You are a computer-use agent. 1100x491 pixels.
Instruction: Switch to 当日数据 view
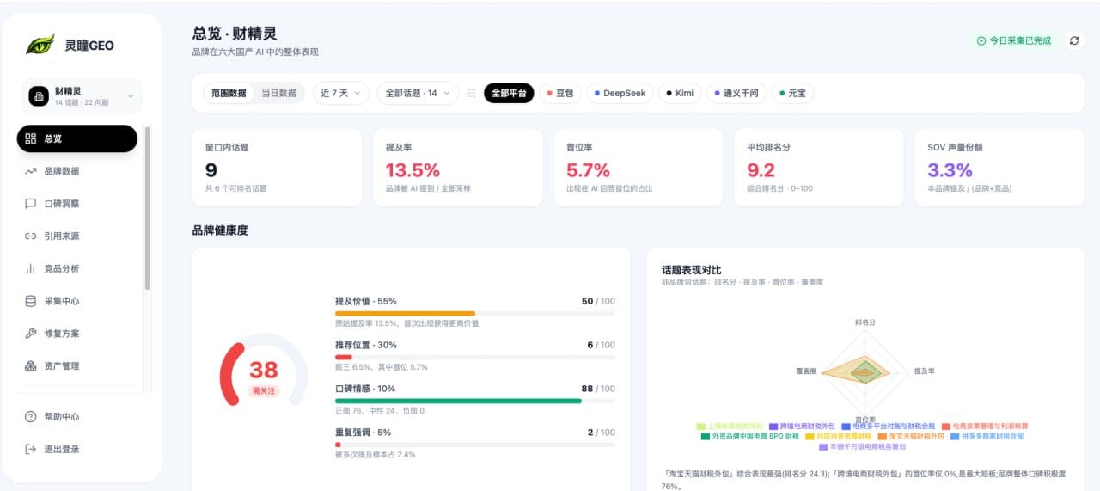[278, 93]
